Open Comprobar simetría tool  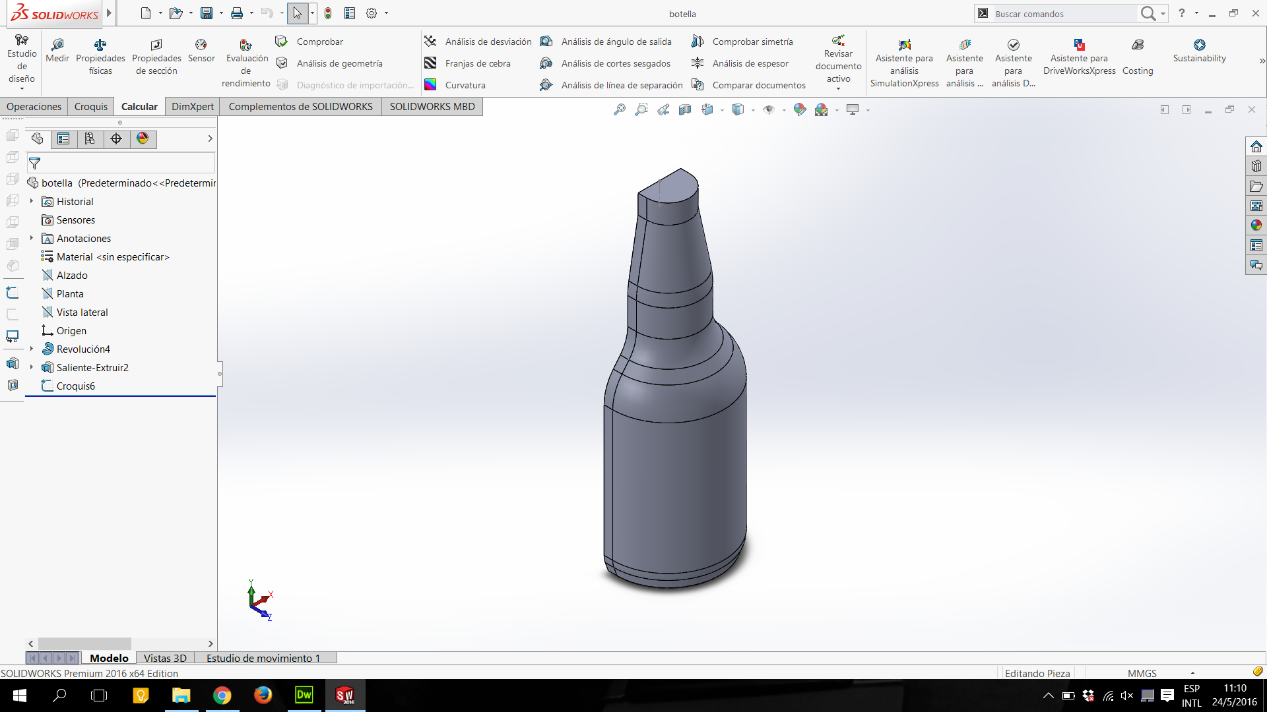742,42
